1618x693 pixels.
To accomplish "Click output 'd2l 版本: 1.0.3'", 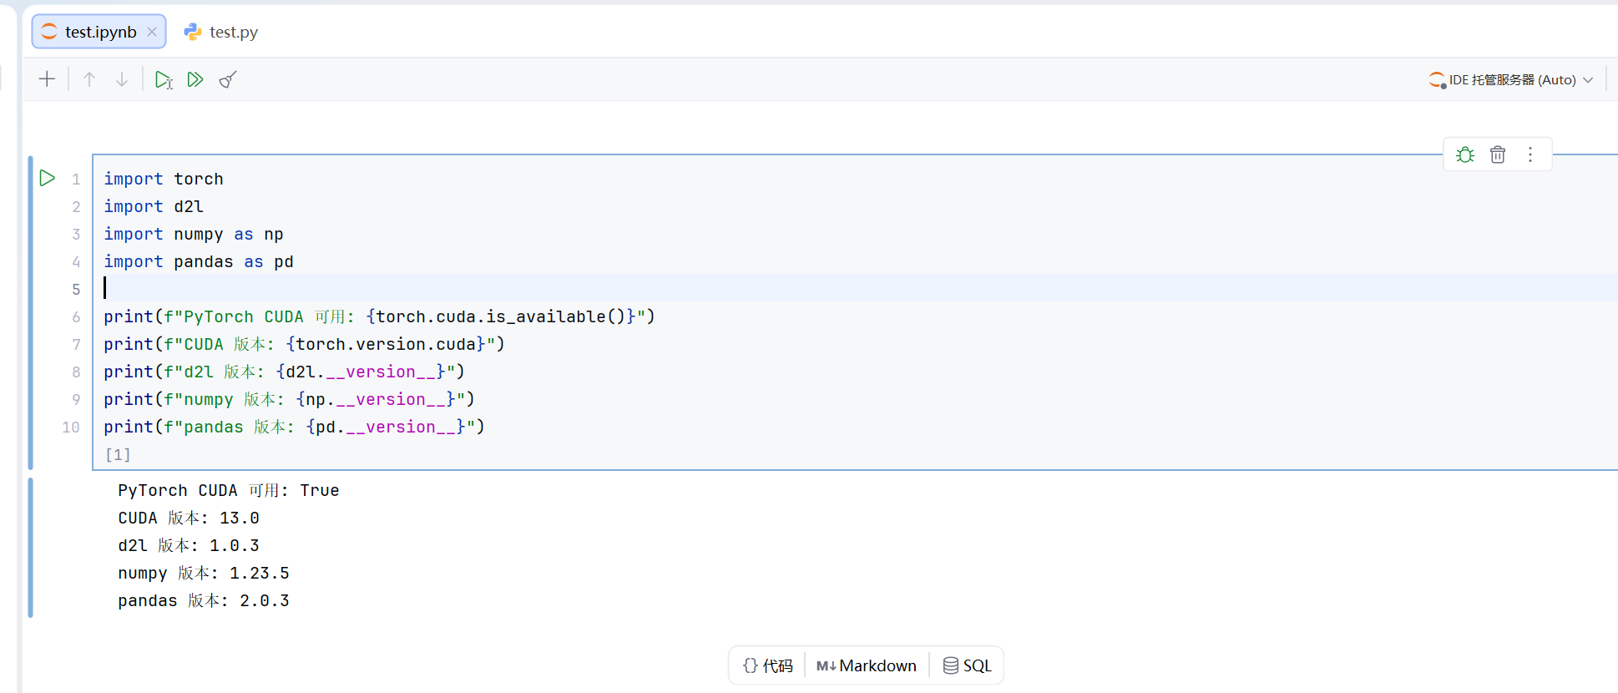I will pyautogui.click(x=189, y=545).
